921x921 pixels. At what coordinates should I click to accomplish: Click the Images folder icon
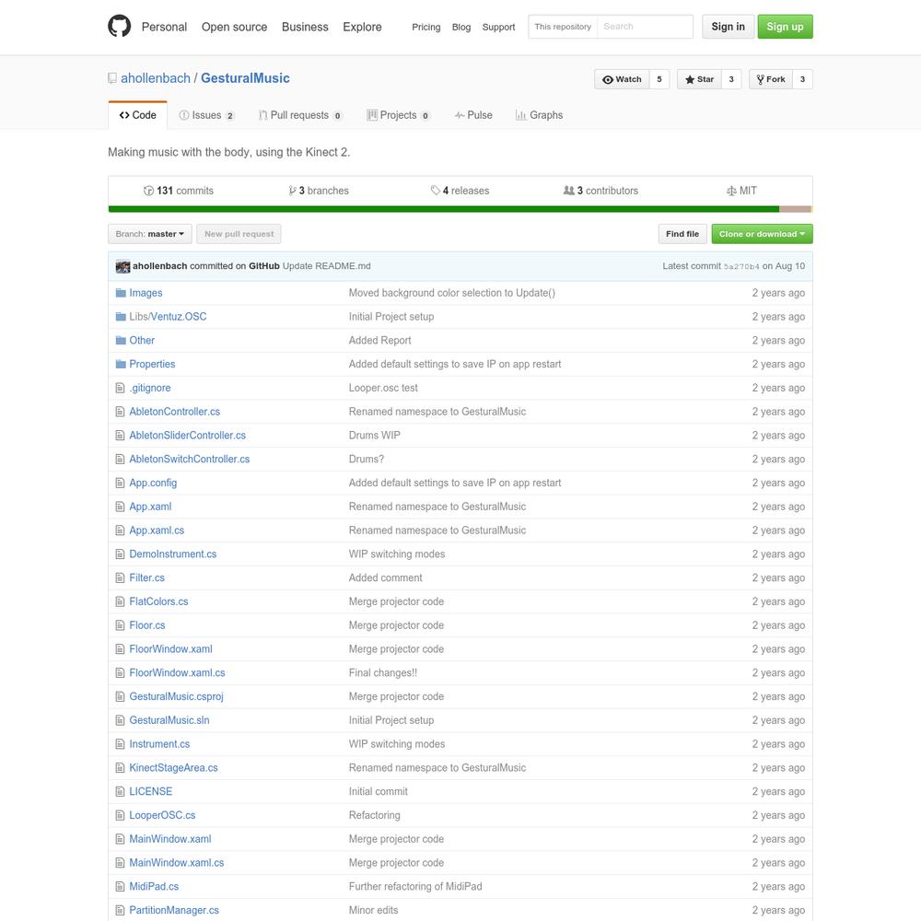pyautogui.click(x=121, y=293)
